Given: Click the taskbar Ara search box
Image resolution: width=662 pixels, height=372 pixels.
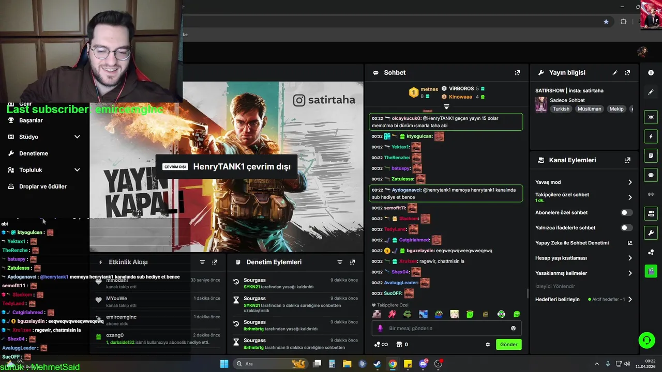Looking at the screenshot, I should (269, 364).
